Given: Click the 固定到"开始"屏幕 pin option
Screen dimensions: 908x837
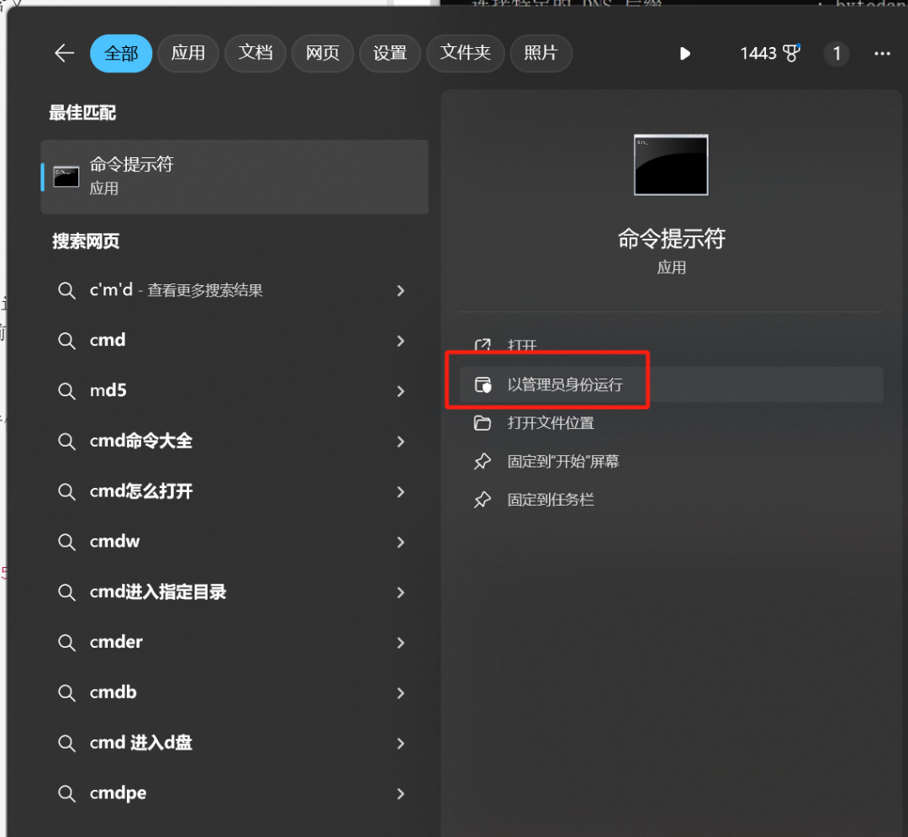Looking at the screenshot, I should tap(563, 461).
